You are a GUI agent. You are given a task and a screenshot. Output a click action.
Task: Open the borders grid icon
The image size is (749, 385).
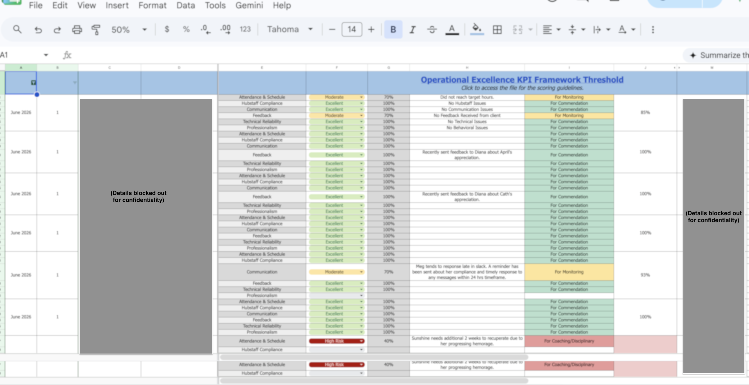497,30
